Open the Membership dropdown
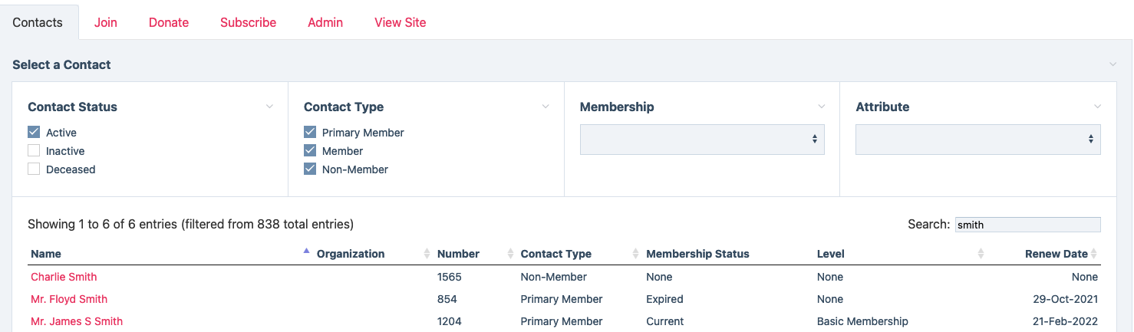 click(x=701, y=140)
